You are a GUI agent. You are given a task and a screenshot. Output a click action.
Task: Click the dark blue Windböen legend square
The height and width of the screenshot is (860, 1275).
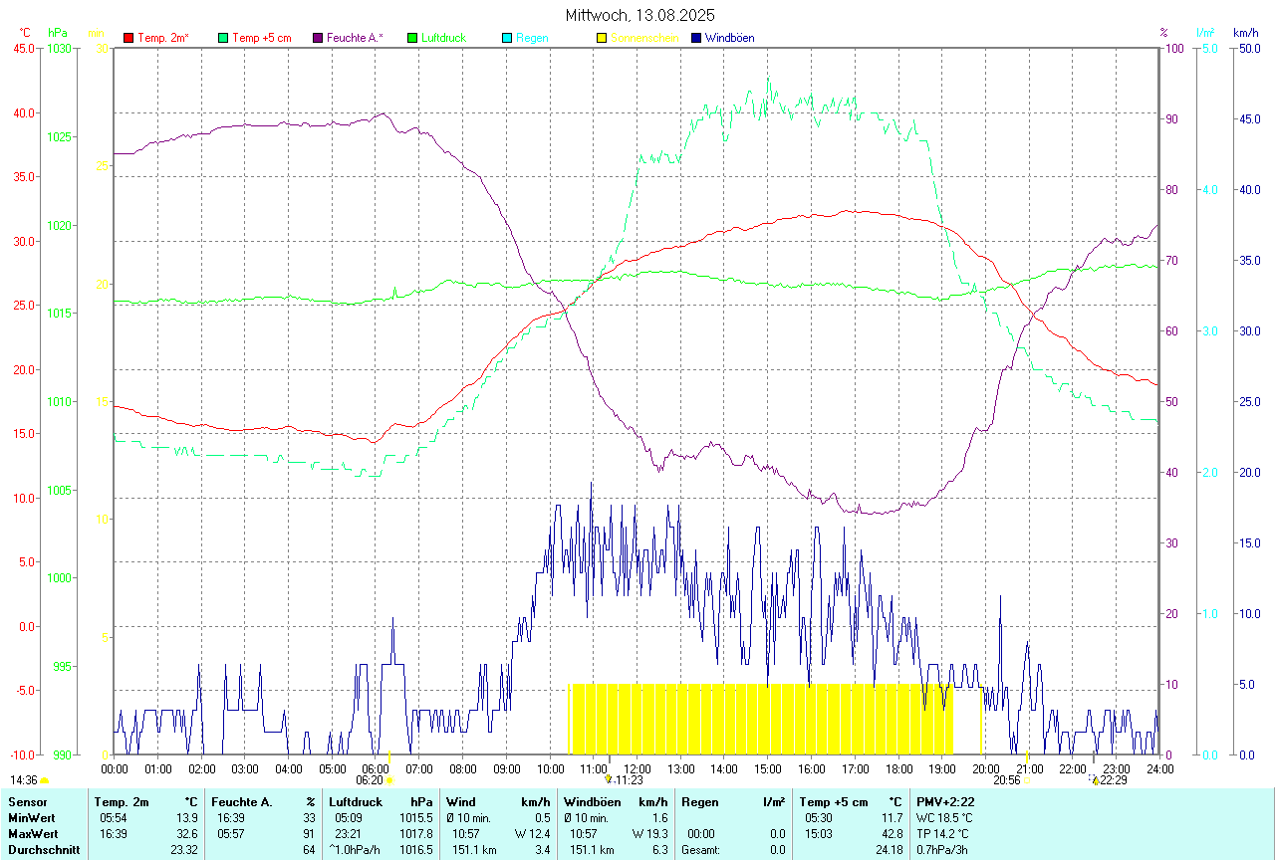[x=696, y=38]
